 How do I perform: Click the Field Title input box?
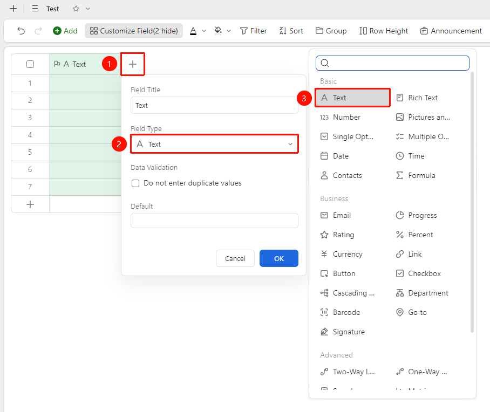click(x=214, y=105)
